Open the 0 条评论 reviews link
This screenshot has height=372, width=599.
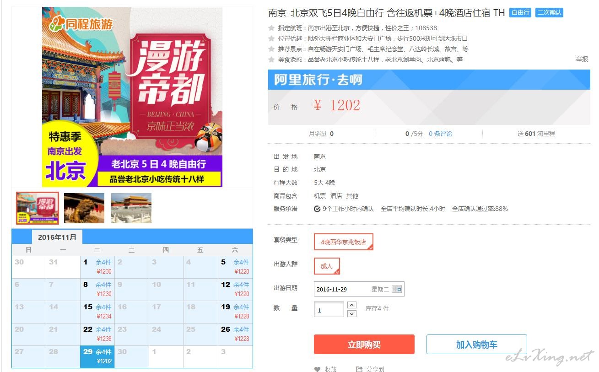tap(440, 134)
